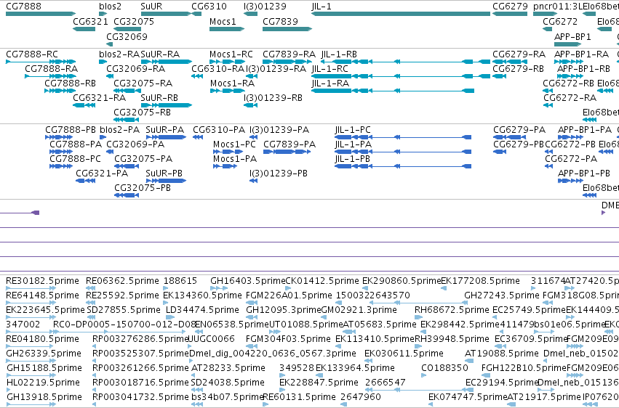Image resolution: width=619 pixels, height=408 pixels.
Task: Select the CG7888-PB protein label
Action: point(71,129)
